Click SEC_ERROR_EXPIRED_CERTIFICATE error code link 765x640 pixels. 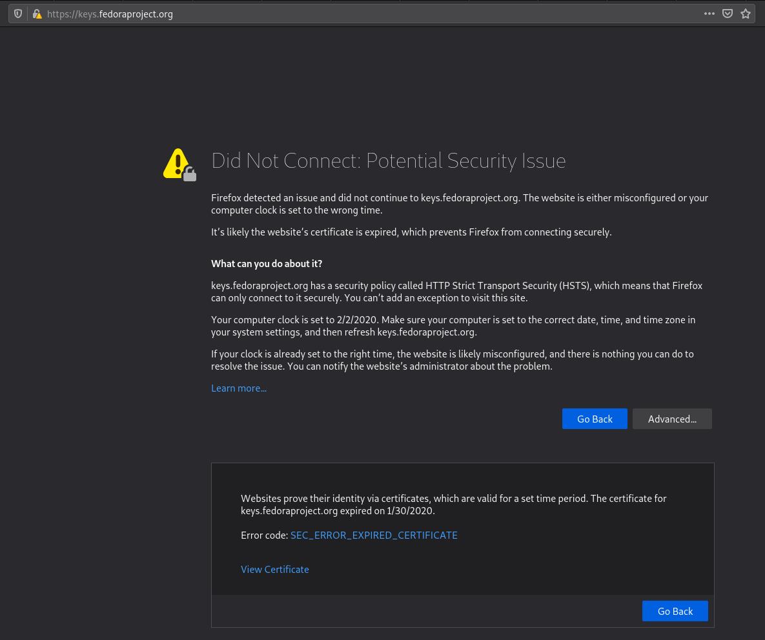tap(374, 535)
